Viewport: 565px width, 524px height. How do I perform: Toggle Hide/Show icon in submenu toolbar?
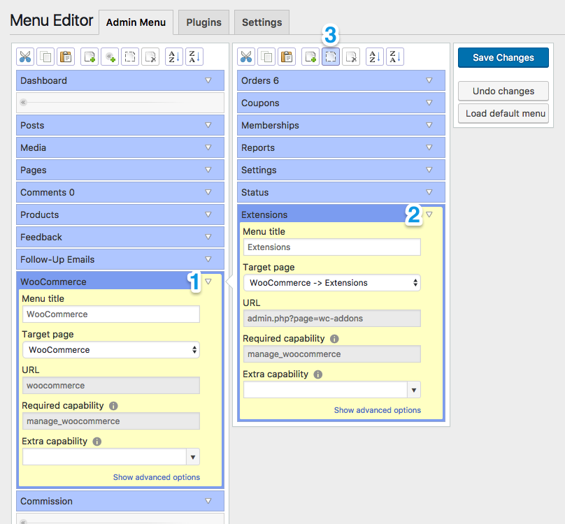point(331,57)
